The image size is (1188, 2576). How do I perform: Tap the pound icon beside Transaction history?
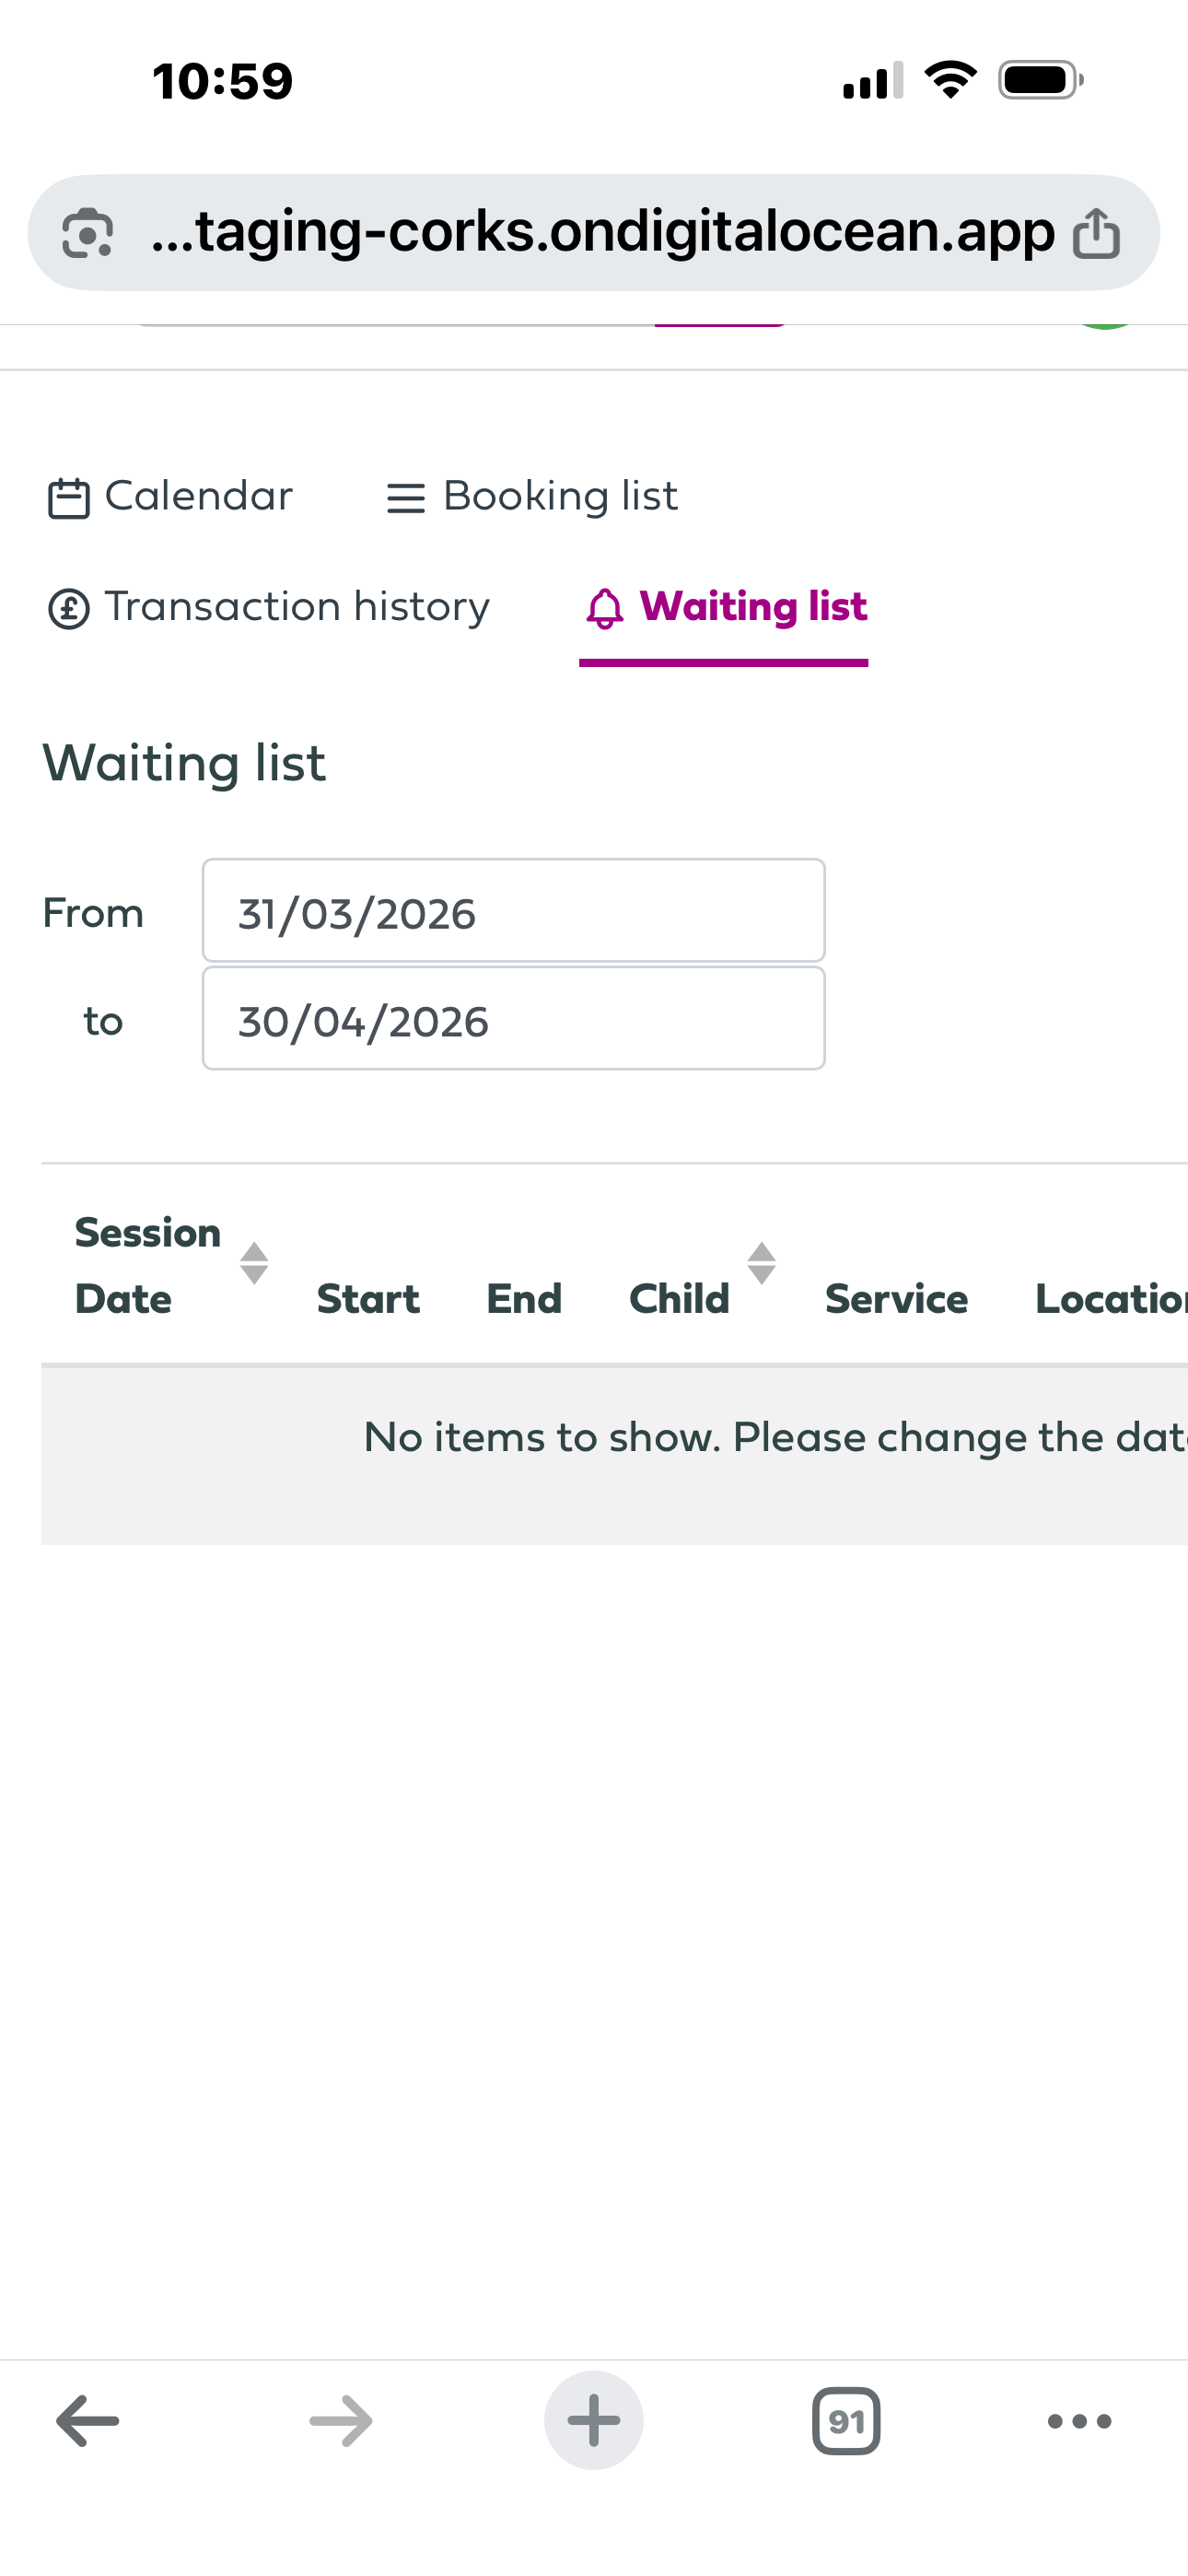pyautogui.click(x=69, y=608)
